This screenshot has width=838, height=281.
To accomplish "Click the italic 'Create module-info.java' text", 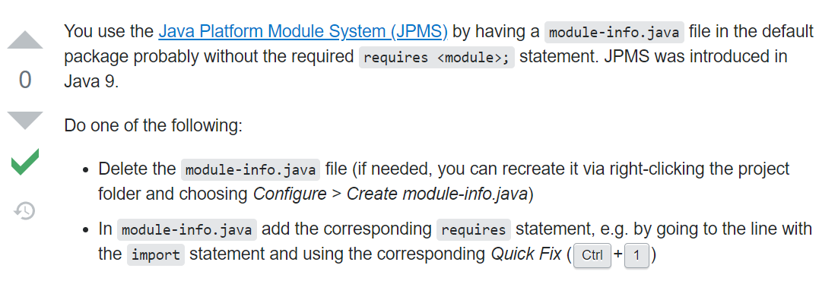I will pos(437,194).
